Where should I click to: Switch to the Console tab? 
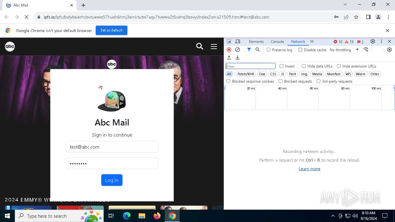point(277,42)
